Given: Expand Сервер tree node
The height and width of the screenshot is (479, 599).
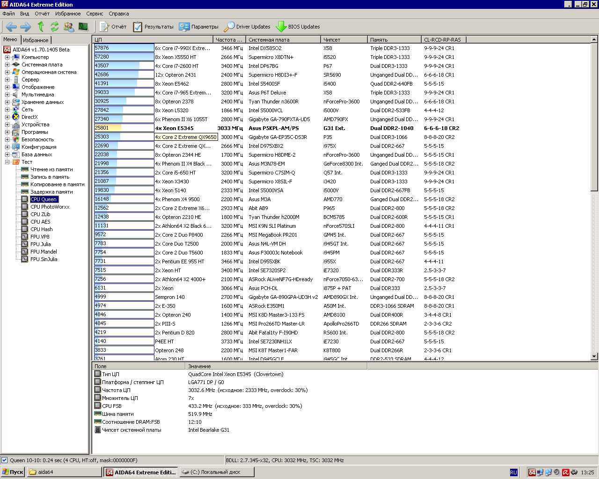Looking at the screenshot, I should click(7, 80).
